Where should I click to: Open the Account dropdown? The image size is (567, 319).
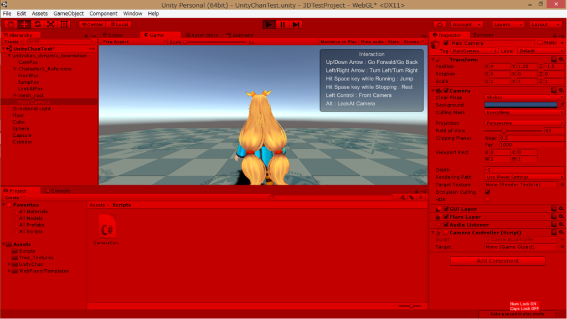point(467,24)
